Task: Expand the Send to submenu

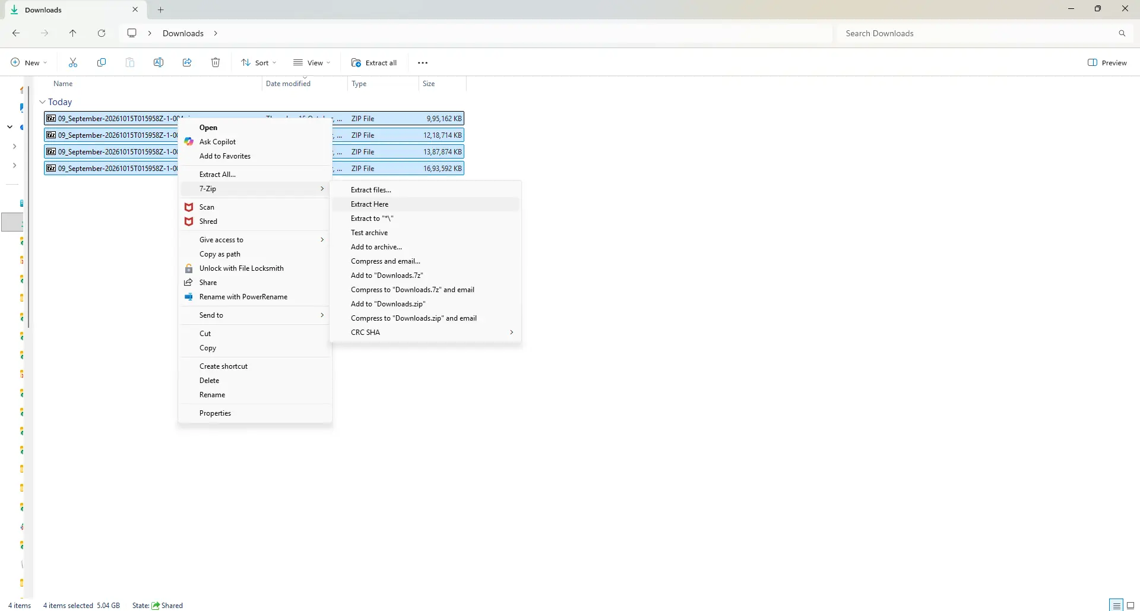Action: tap(255, 315)
